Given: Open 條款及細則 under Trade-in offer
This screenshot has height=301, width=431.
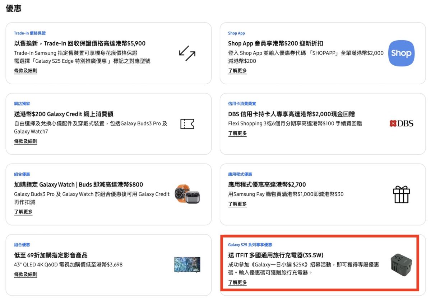Looking at the screenshot, I should pyautogui.click(x=26, y=71).
